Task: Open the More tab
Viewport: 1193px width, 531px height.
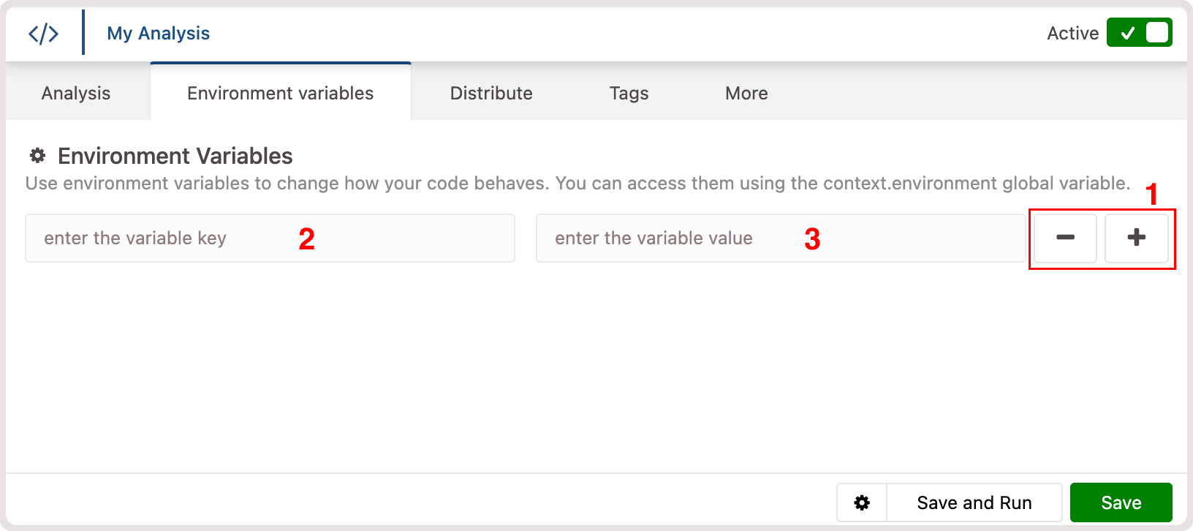Action: [x=746, y=93]
